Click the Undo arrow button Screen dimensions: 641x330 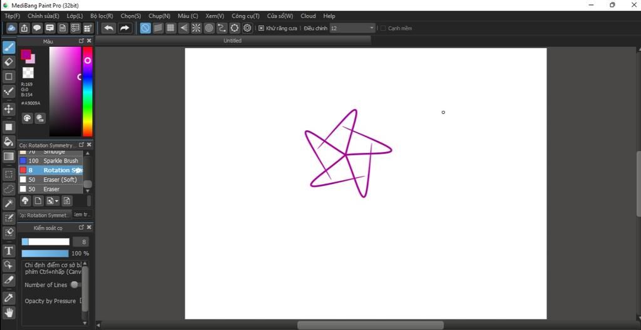pos(109,28)
